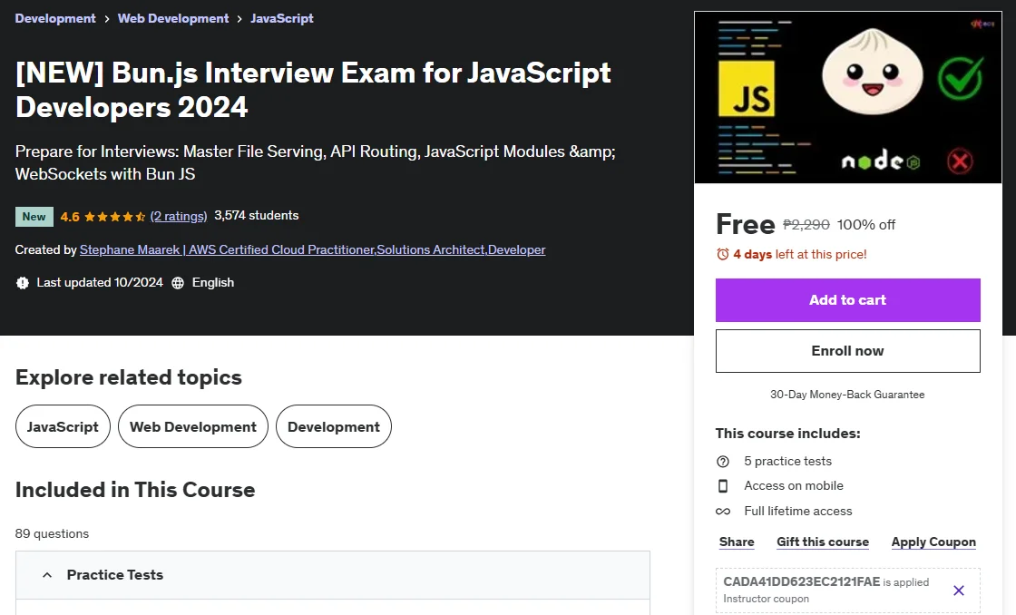Click the 89 questions text
Screen dimensions: 1016x615
(x=52, y=533)
